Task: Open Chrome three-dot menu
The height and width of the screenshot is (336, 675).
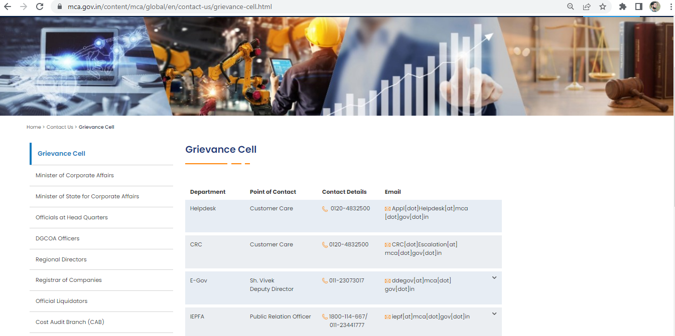Action: (x=671, y=7)
